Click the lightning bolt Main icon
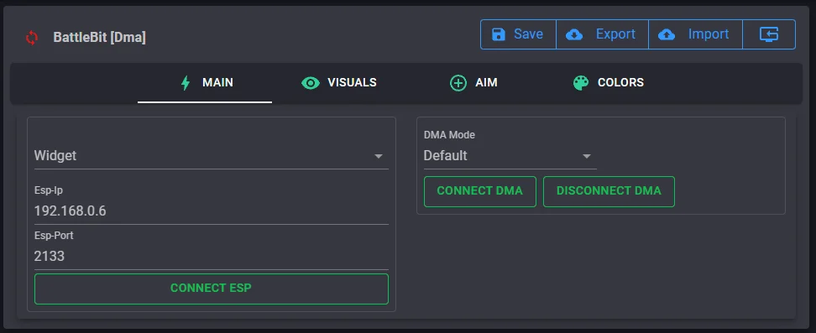 click(186, 83)
